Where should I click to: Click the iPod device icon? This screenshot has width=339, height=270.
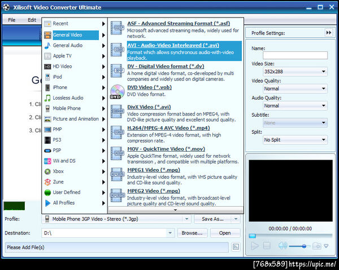47,77
